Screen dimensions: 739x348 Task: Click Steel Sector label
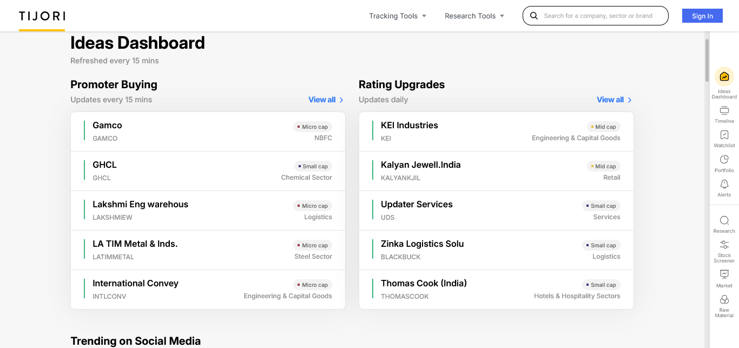tap(313, 257)
